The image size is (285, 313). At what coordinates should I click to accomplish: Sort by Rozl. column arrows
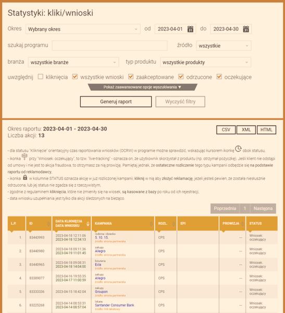tap(174, 224)
